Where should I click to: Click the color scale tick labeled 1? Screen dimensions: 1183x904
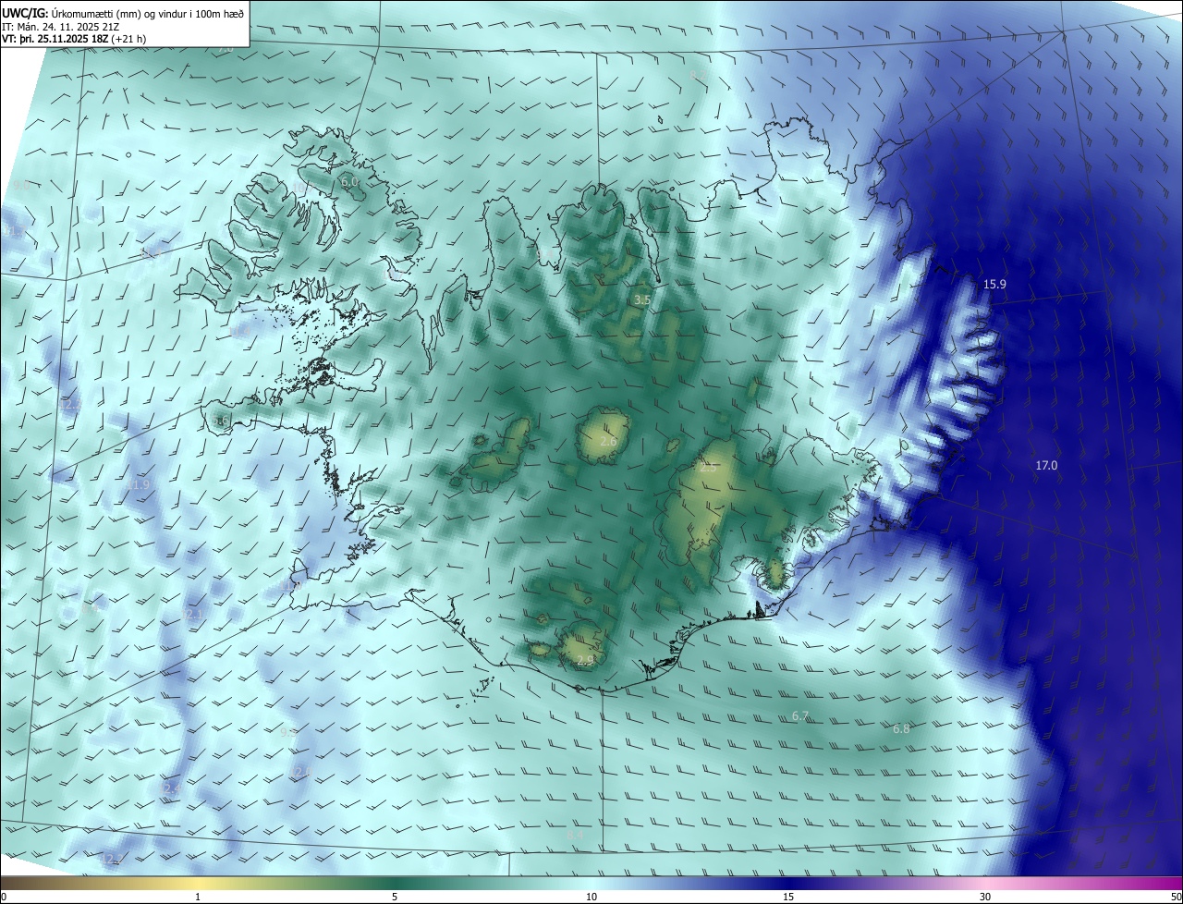tap(198, 897)
